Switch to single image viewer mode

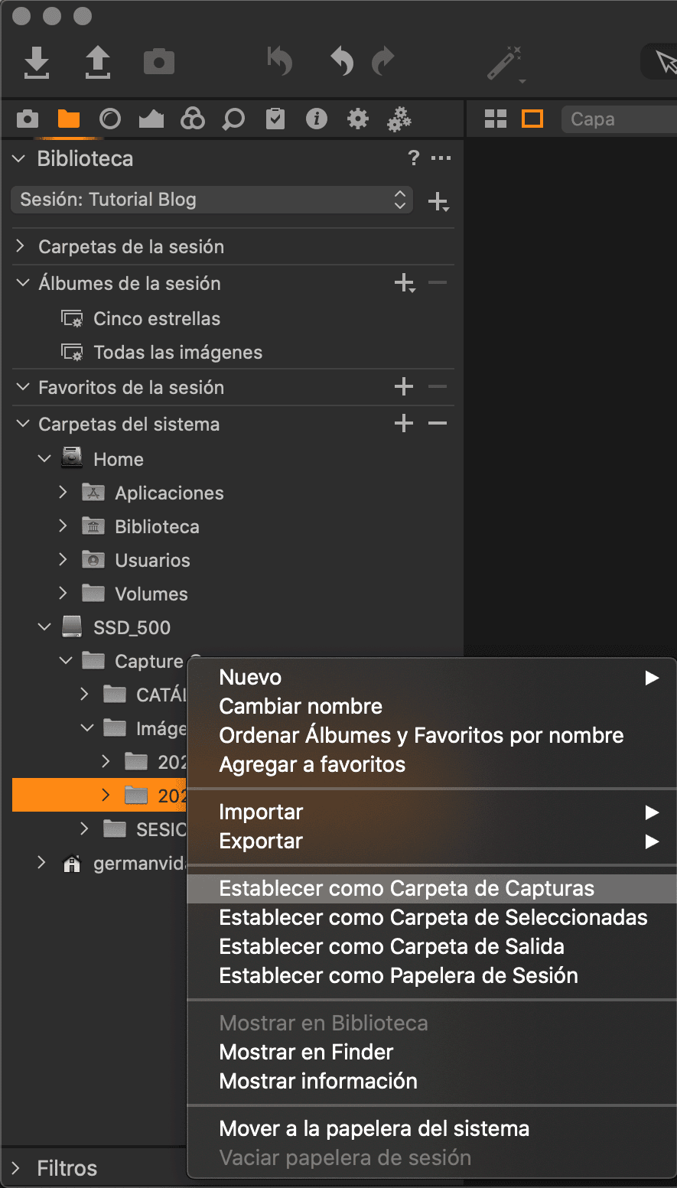532,119
